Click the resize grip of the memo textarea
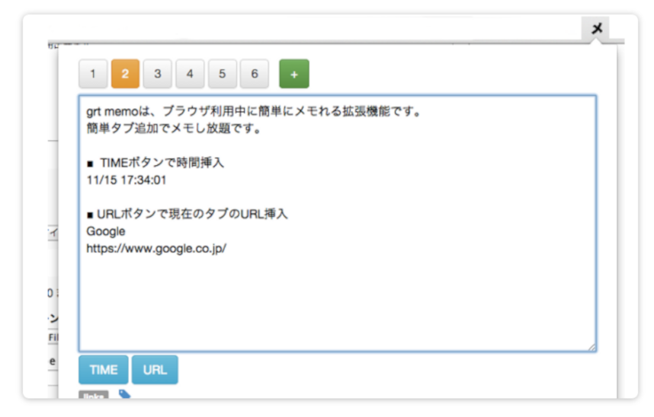The image size is (654, 417). pos(591,348)
